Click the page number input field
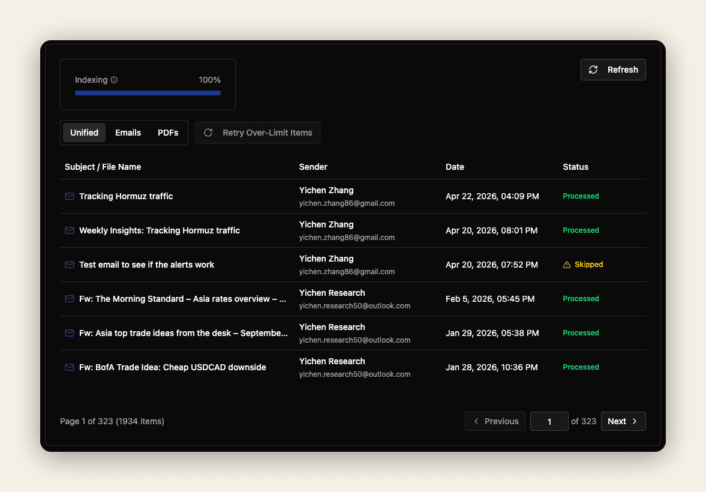This screenshot has height=492, width=706. [549, 421]
